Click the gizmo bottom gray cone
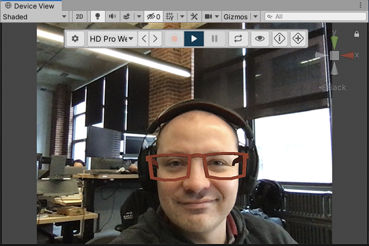The image size is (369, 246). click(334, 68)
